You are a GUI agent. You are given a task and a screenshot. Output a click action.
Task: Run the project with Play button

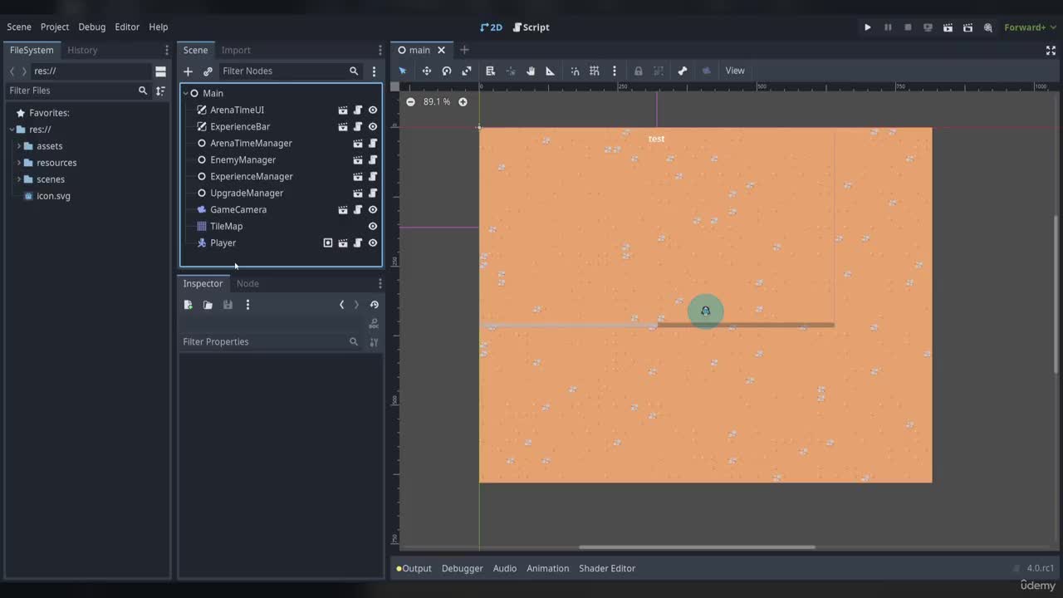(868, 27)
